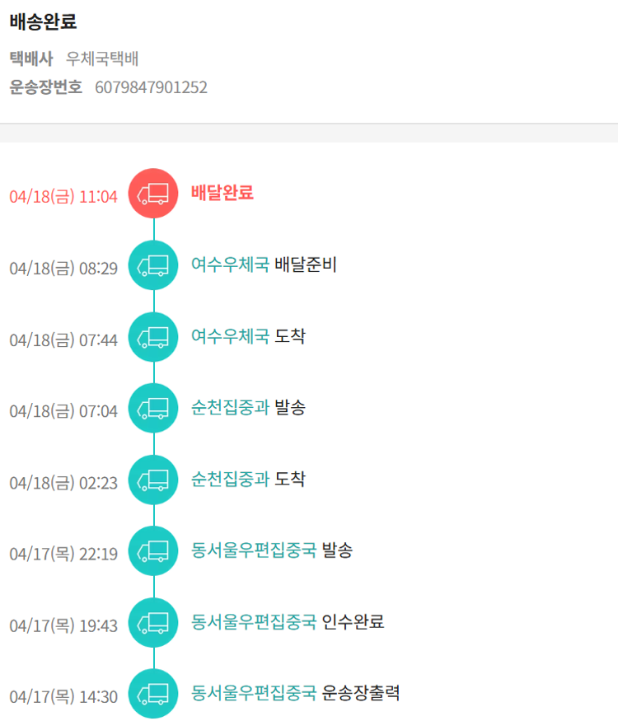Click the truck icon beside 여수우체국 도착
This screenshot has width=618, height=721.
(153, 337)
